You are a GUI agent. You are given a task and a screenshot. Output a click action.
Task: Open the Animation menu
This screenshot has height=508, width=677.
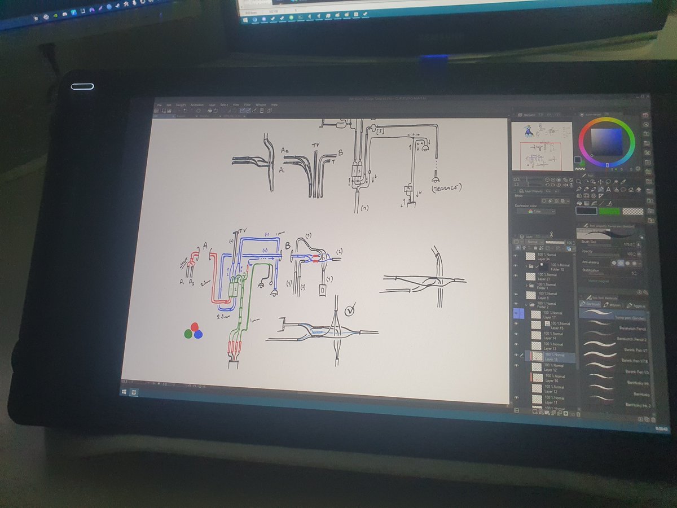click(197, 105)
